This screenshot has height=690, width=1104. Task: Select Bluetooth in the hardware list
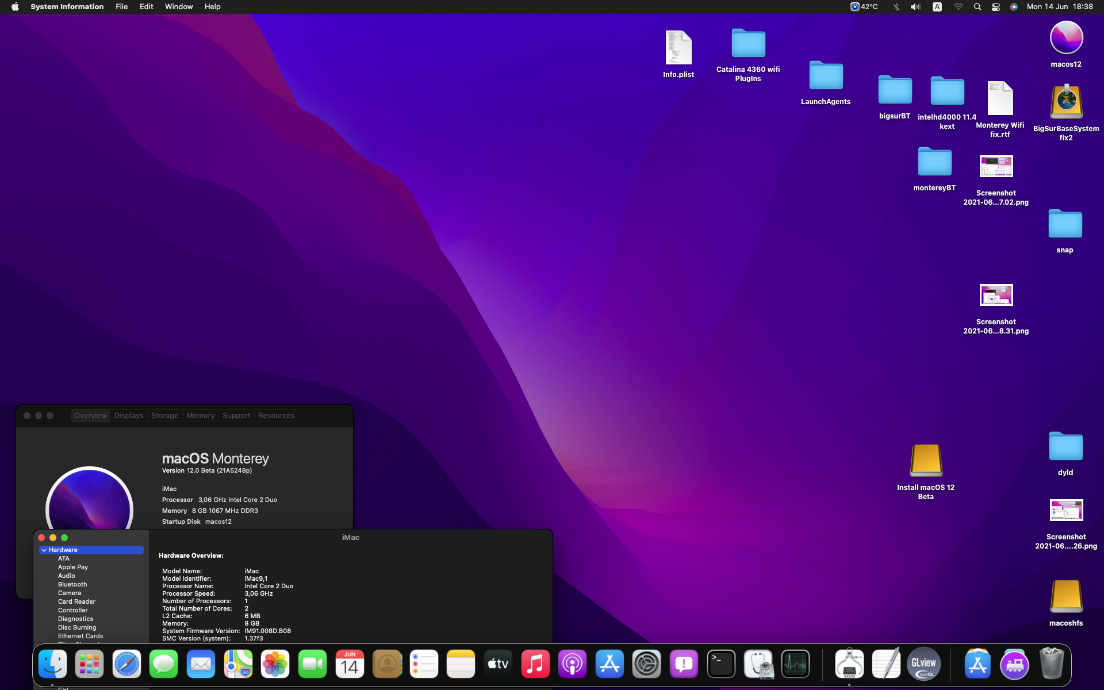[72, 584]
